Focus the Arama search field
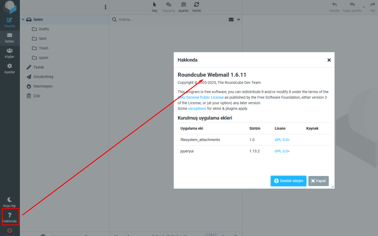The width and height of the screenshot is (378, 236). coord(172,20)
